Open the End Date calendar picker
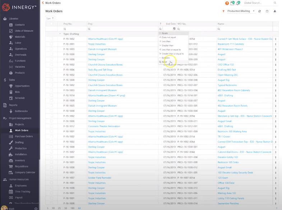 174,29
